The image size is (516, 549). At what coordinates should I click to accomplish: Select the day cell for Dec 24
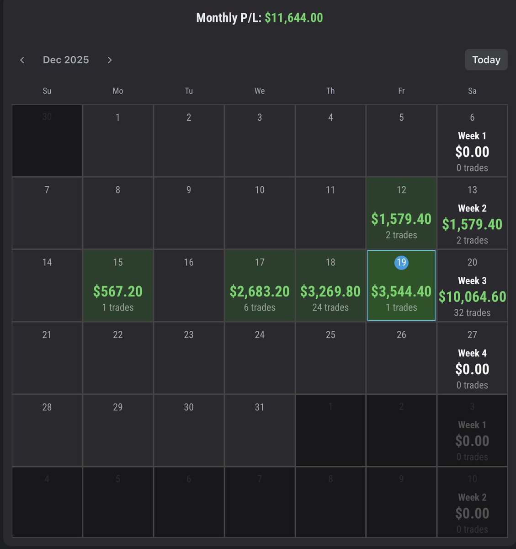260,358
